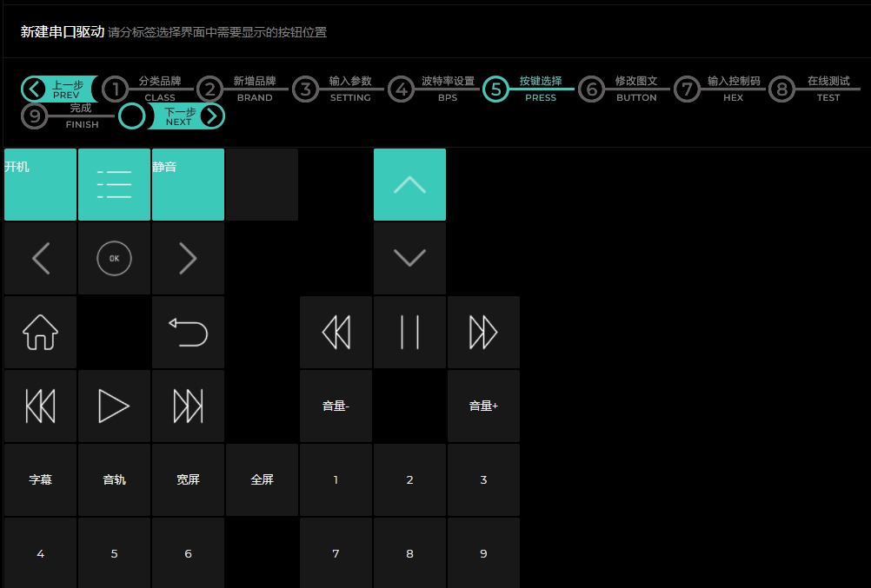Select the skip-to-next track tile
Viewport: 871px width, 588px height.
click(188, 406)
